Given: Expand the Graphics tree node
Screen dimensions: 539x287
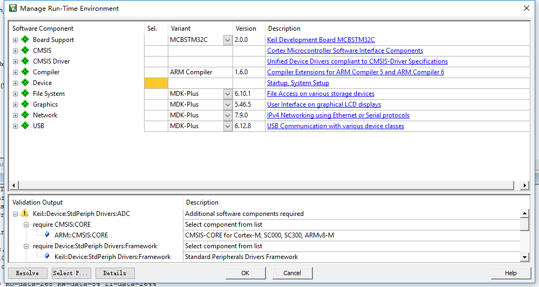Looking at the screenshot, I should tap(15, 104).
